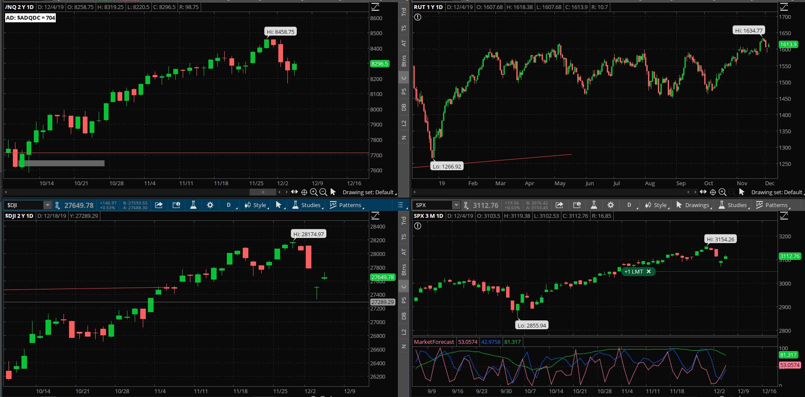This screenshot has height=397, width=805.
Task: Share the $DJI chart
Action: 159,205
